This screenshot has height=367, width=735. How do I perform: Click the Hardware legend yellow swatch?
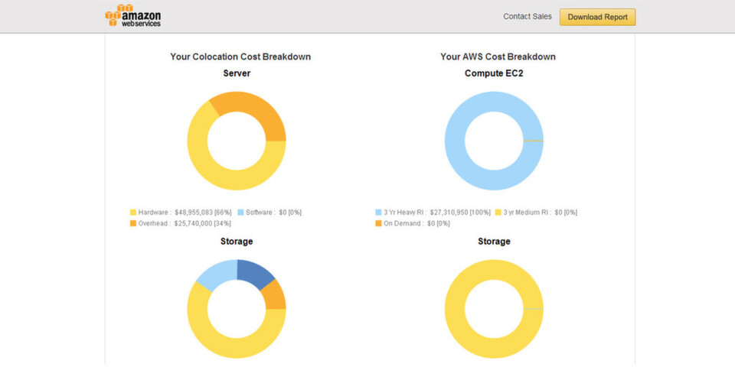(133, 213)
